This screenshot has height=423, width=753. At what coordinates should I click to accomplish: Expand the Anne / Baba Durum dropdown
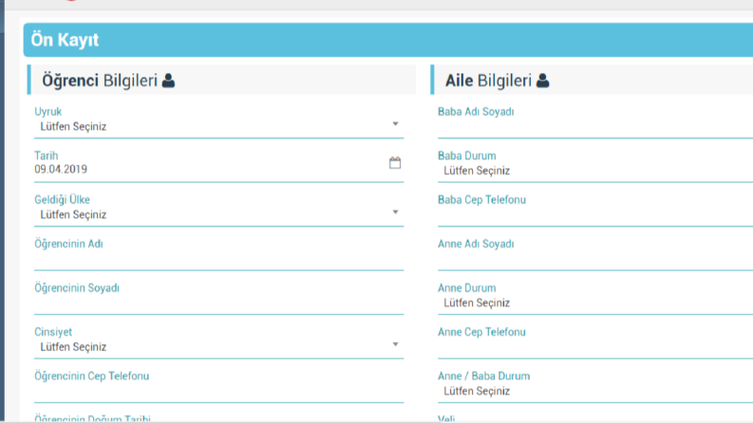pos(595,392)
